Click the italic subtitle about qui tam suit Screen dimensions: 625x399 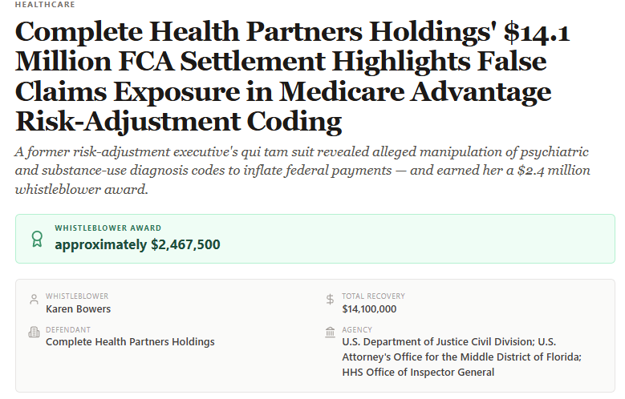[302, 171]
